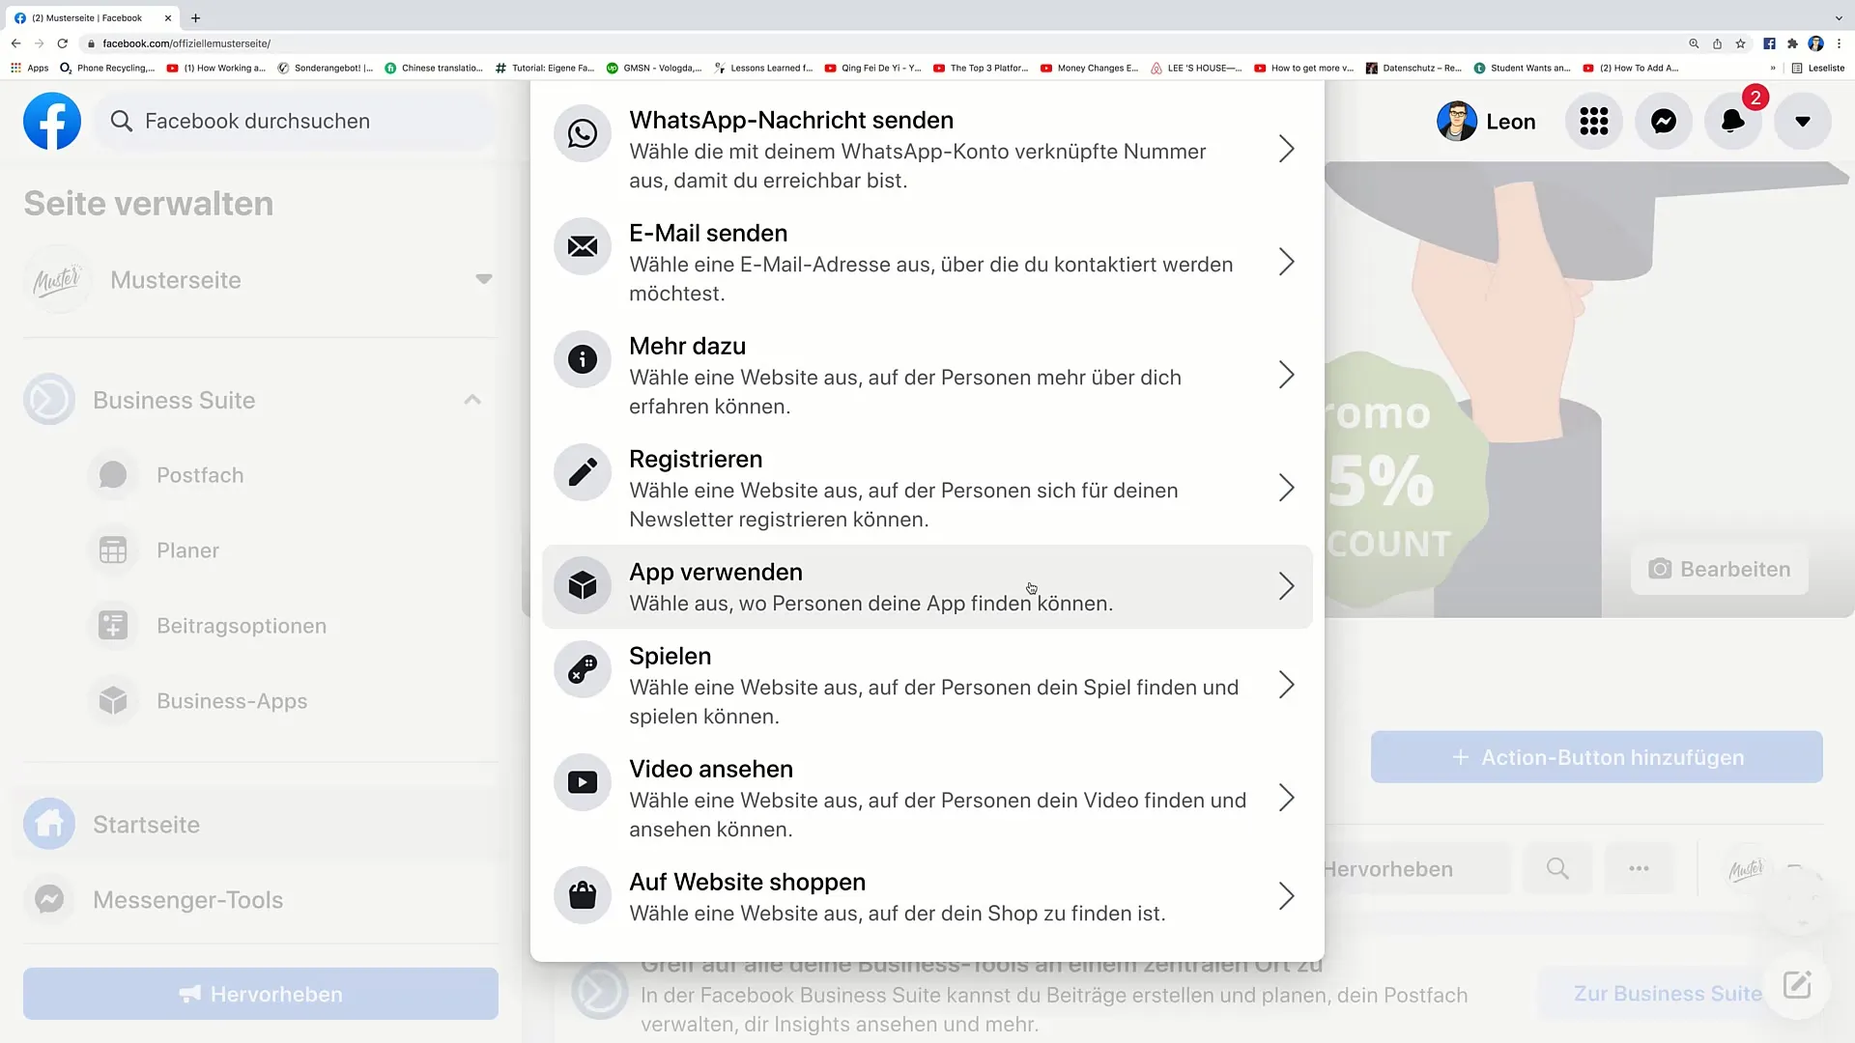Click Leon's profile picture

click(x=1456, y=121)
